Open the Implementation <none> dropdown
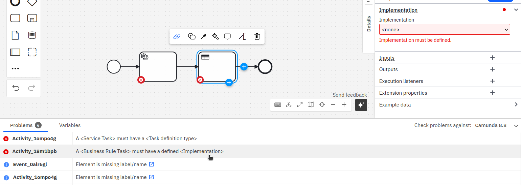 [445, 30]
